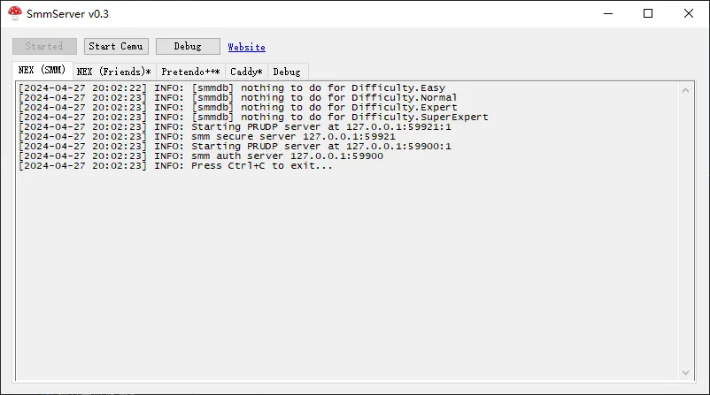The height and width of the screenshot is (395, 710).
Task: Click the 'smm auth server 127.0.0.1:59900' line
Action: pyautogui.click(x=201, y=156)
